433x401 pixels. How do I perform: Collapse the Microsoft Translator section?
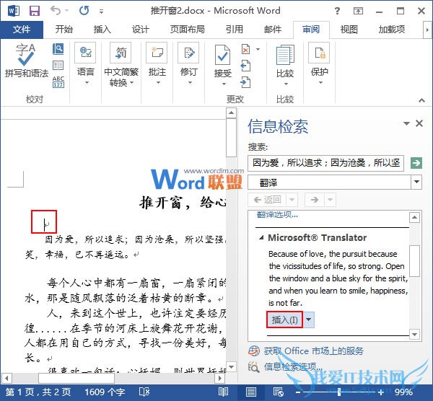tap(261, 237)
